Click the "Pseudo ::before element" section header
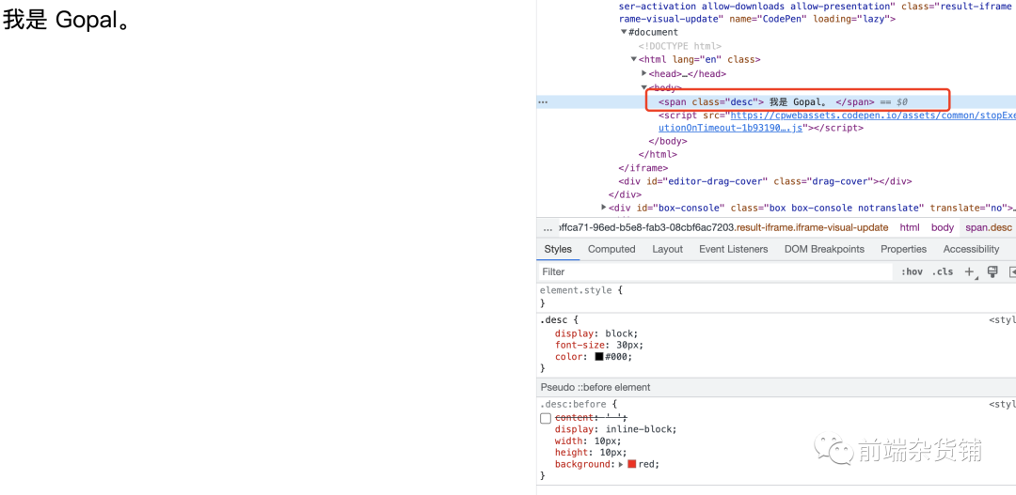 tap(595, 387)
